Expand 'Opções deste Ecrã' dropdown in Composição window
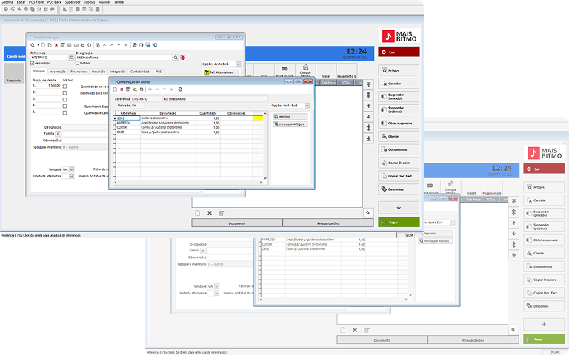The width and height of the screenshot is (569, 355). [308, 106]
